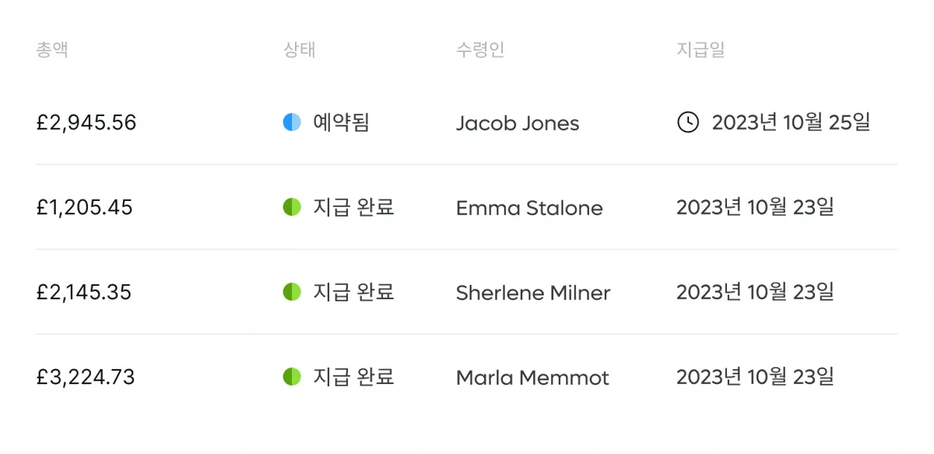Select the £2,145.35 amount
The width and height of the screenshot is (934, 454).
coord(84,293)
